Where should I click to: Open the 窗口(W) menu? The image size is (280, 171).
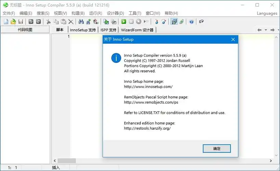(x=153, y=13)
